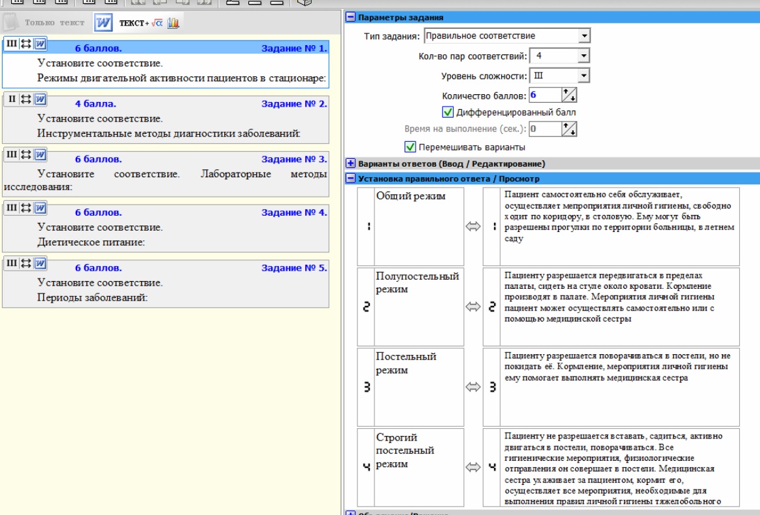Expand 'Варианты ответов (Ввод / Редактирование)' section
Screen dimensions: 760x515
click(350, 163)
